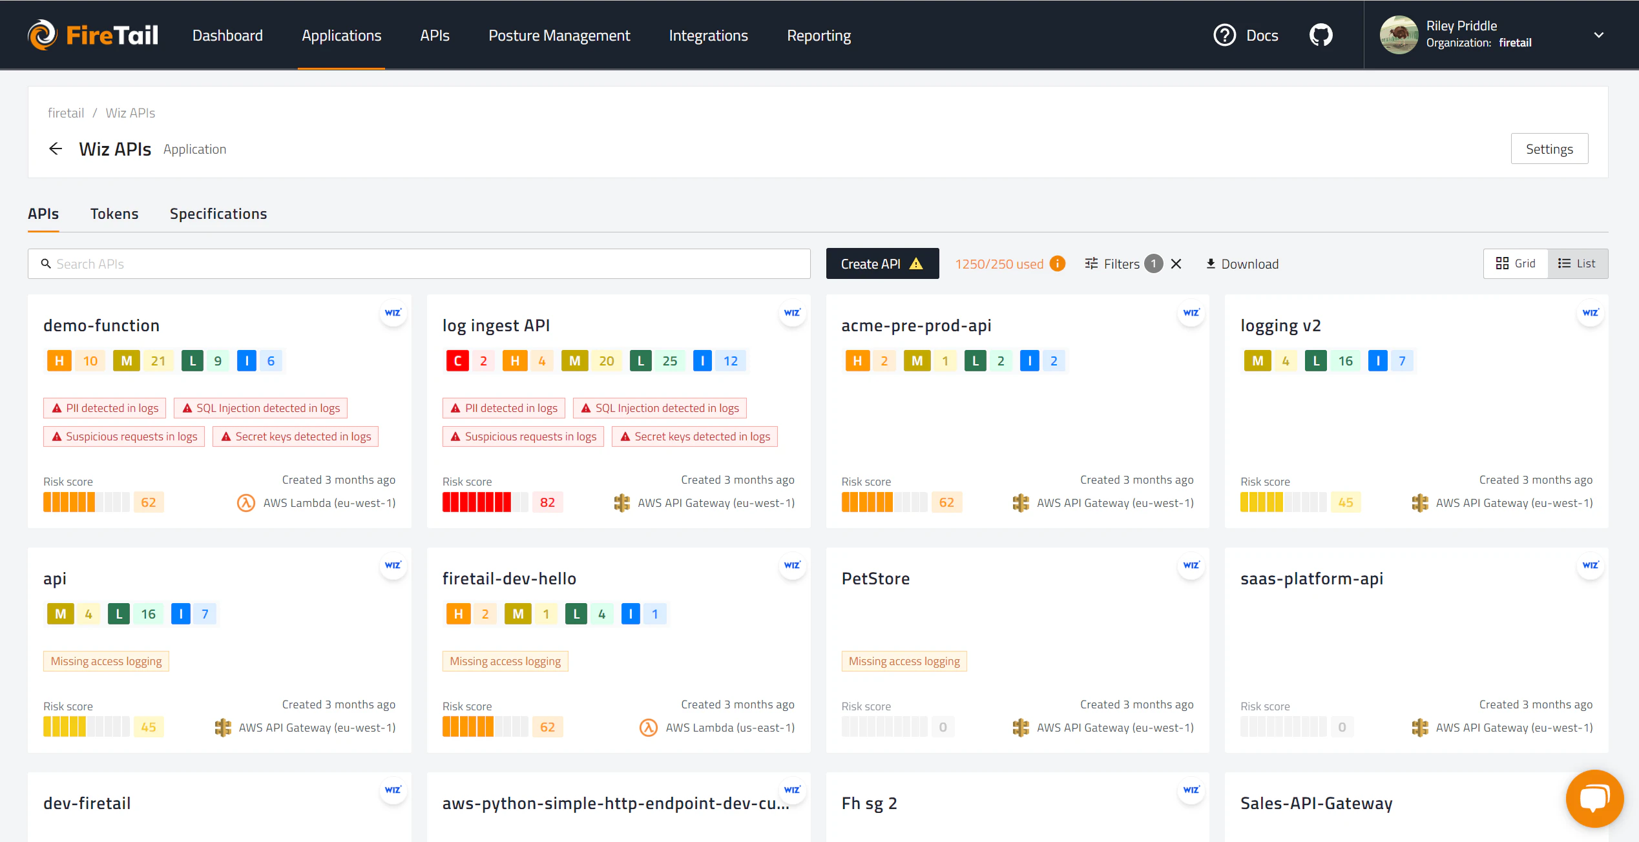Open the GitHub icon link
The height and width of the screenshot is (842, 1639).
[x=1321, y=35]
